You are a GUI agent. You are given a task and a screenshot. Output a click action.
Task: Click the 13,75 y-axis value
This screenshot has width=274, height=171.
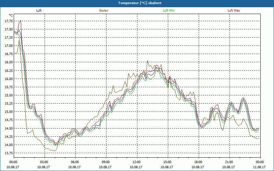coord(9,153)
